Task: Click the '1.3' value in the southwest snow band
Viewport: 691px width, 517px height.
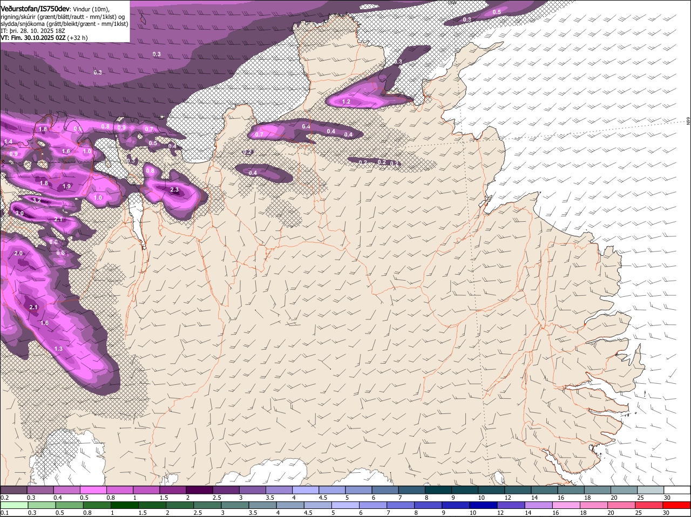Action: tap(58, 349)
